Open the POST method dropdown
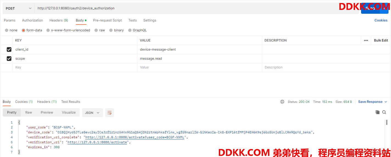 click(x=18, y=8)
